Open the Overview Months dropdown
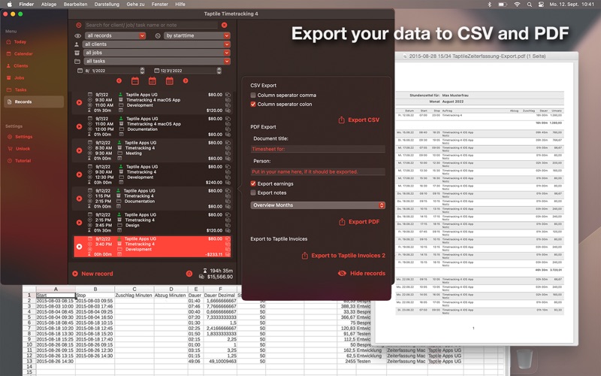 [318, 205]
